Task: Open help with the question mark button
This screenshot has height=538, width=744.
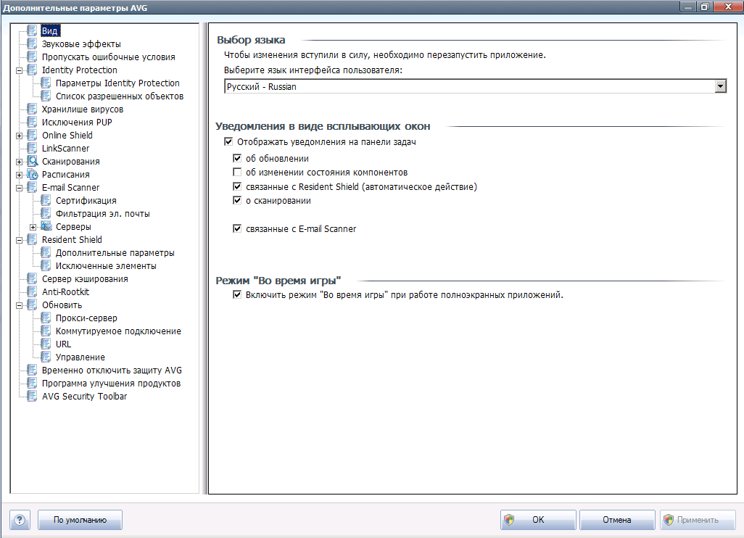Action: click(20, 520)
